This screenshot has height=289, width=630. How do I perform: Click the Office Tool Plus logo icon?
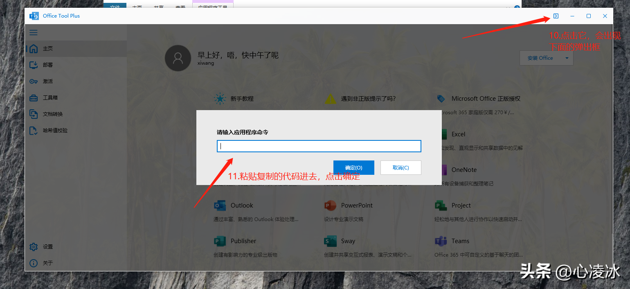34,16
